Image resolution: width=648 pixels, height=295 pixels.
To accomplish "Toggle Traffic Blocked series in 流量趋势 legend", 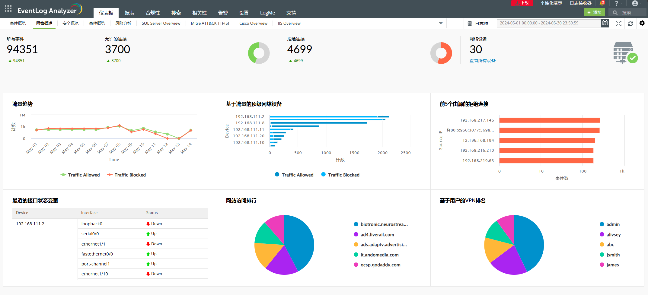I will tap(126, 175).
